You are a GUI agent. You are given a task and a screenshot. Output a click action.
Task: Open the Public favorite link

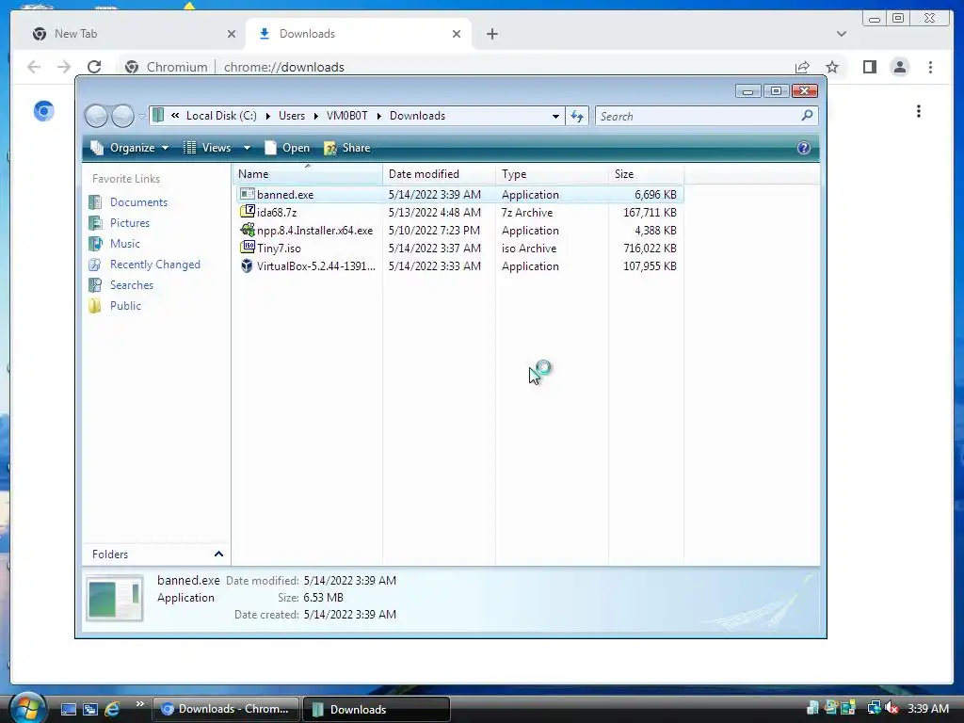point(125,306)
